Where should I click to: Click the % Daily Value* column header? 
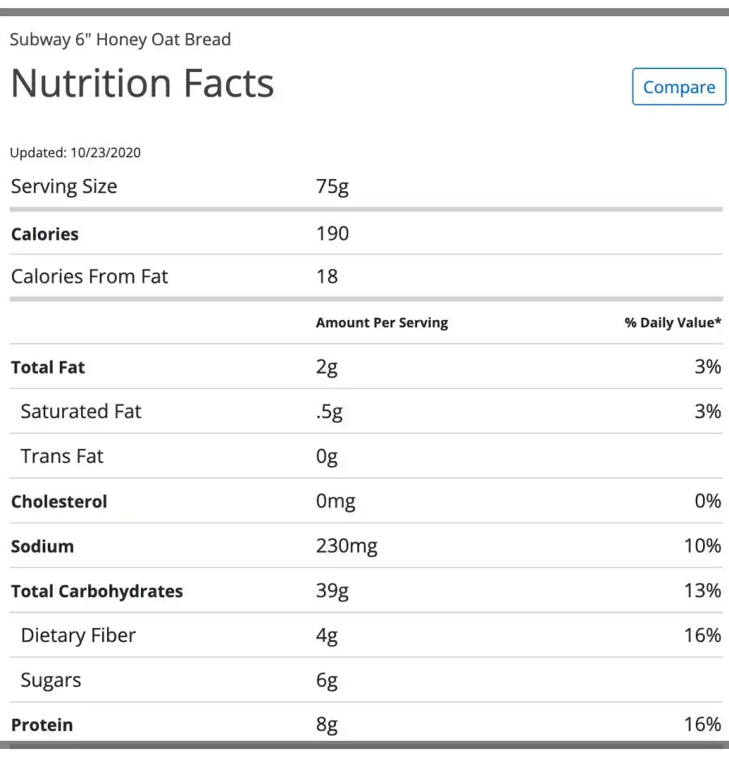click(x=673, y=323)
